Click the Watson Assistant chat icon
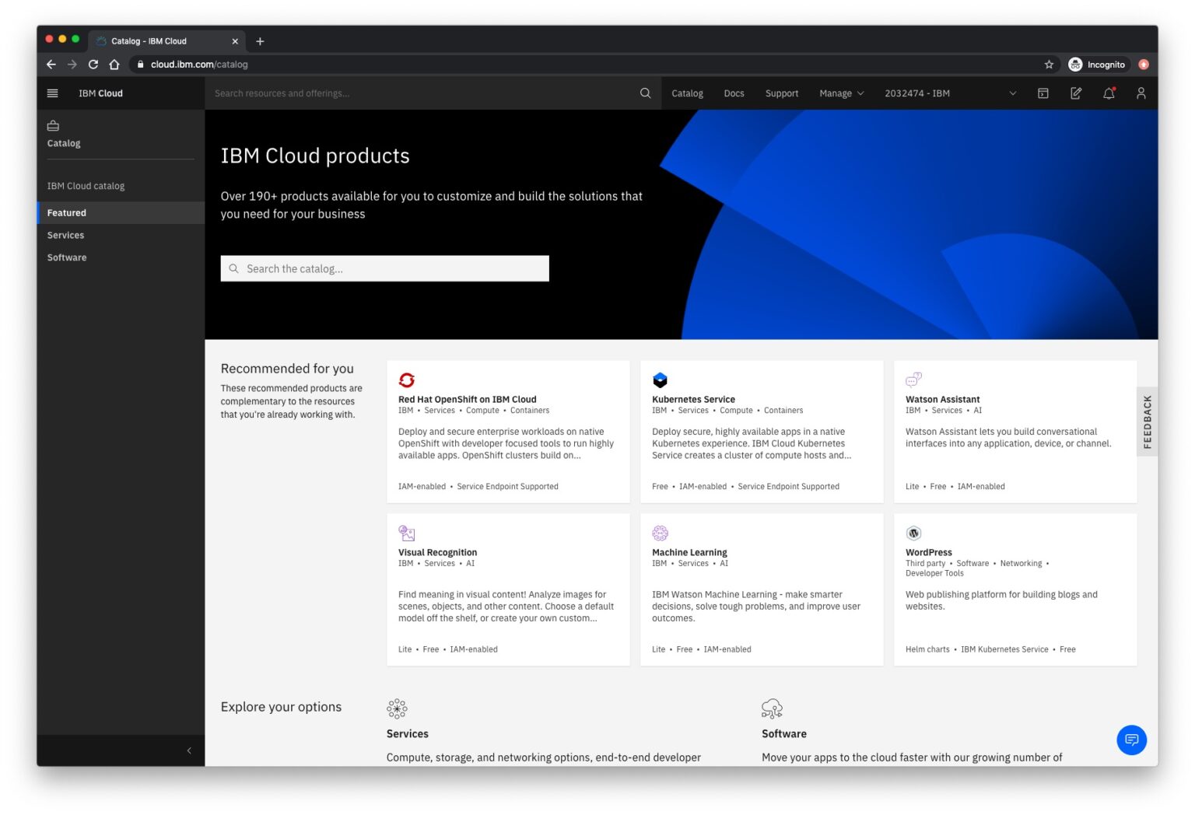 coord(913,380)
